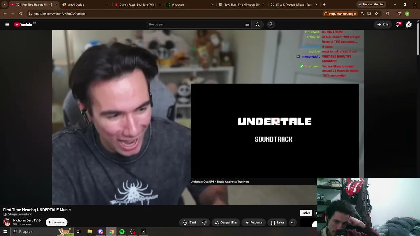Click the Criar create button
The image size is (420, 236).
[383, 24]
